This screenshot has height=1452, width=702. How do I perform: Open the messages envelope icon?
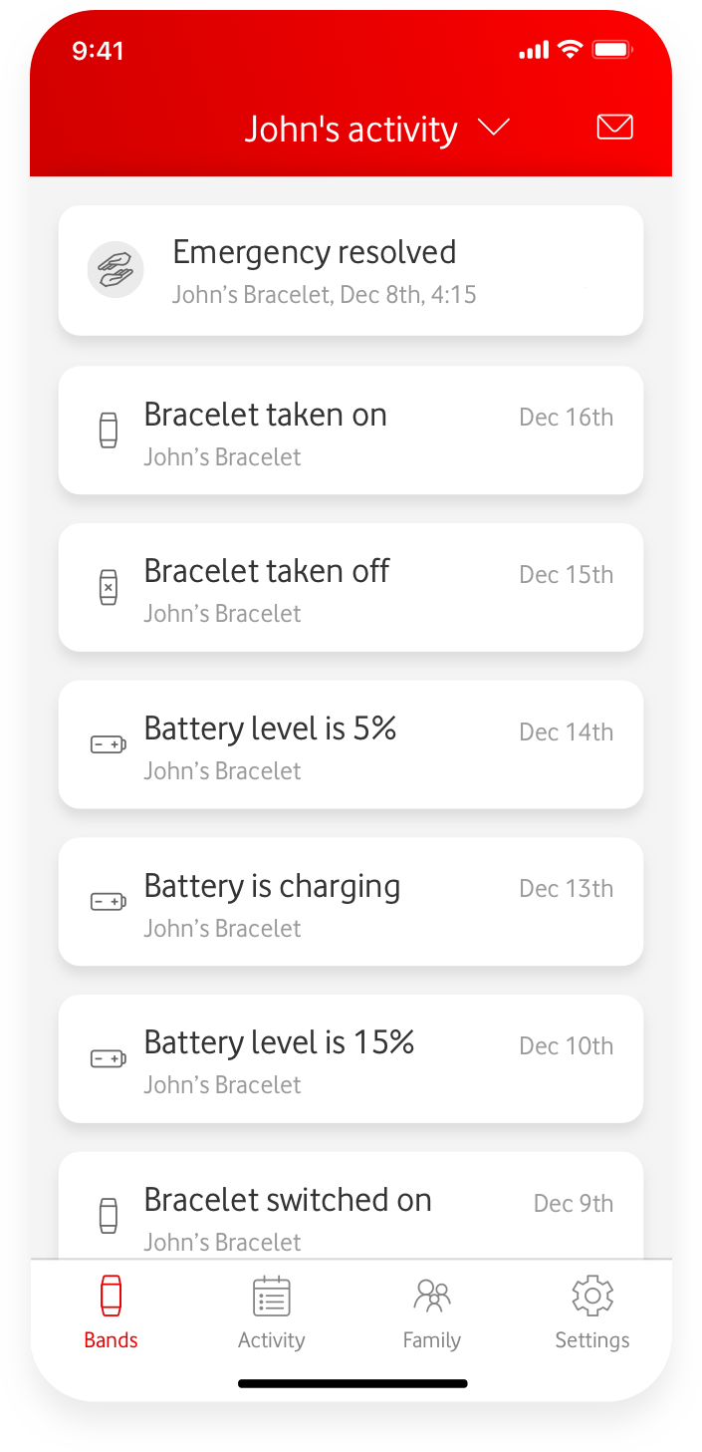click(614, 127)
